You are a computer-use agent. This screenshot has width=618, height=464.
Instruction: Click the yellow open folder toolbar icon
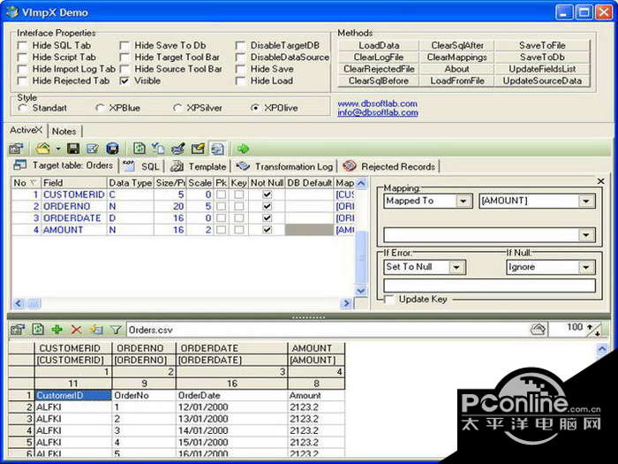(41, 148)
